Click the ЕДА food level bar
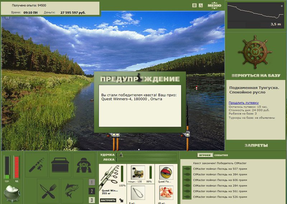This screenshot has height=204, width=287. pos(7,167)
